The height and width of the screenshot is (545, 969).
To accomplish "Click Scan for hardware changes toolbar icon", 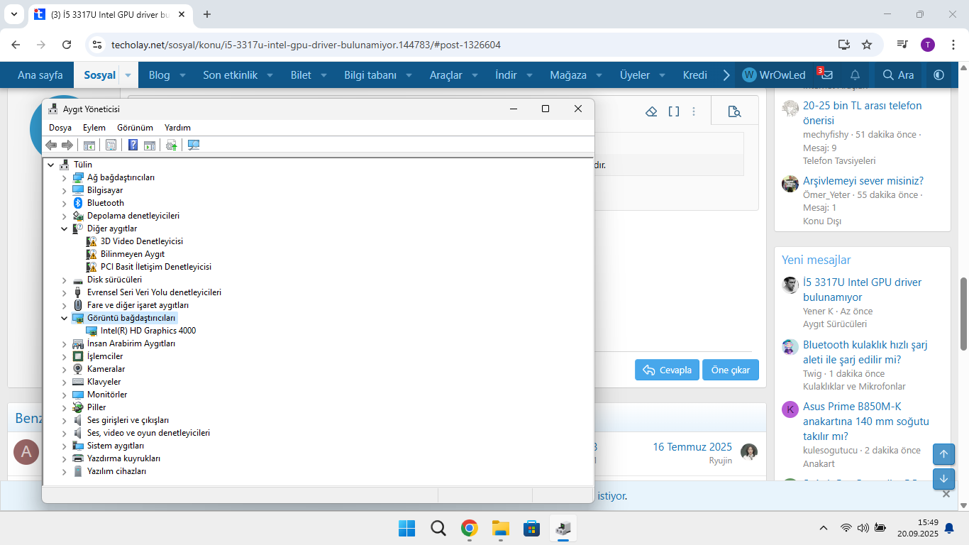I will tap(193, 145).
